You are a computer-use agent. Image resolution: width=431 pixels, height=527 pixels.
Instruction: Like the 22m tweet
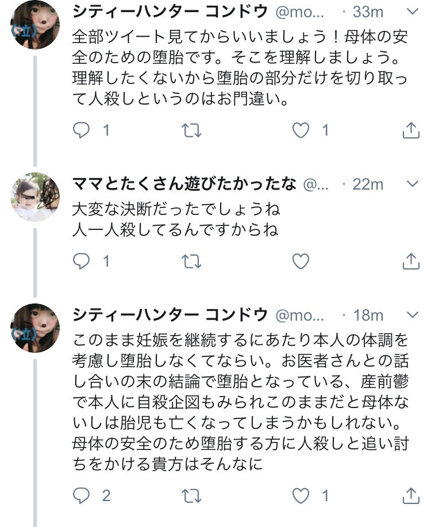point(301,262)
